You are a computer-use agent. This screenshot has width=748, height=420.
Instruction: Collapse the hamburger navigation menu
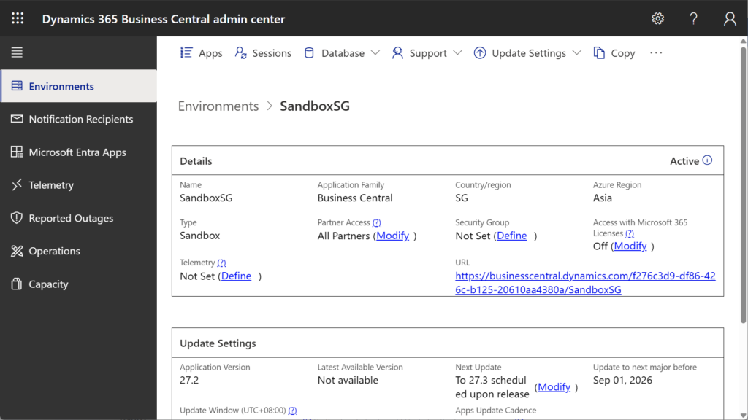[x=17, y=52]
